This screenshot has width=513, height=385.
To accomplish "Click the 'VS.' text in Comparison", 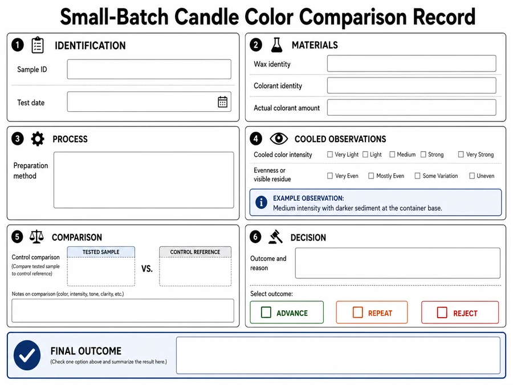I will click(x=147, y=269).
